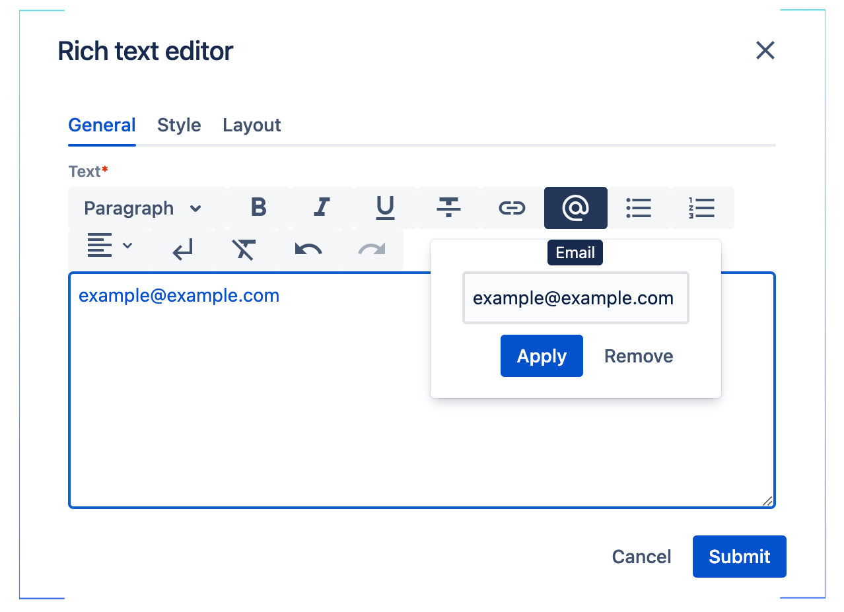Undo the last edit
The image size is (844, 612).
308,250
